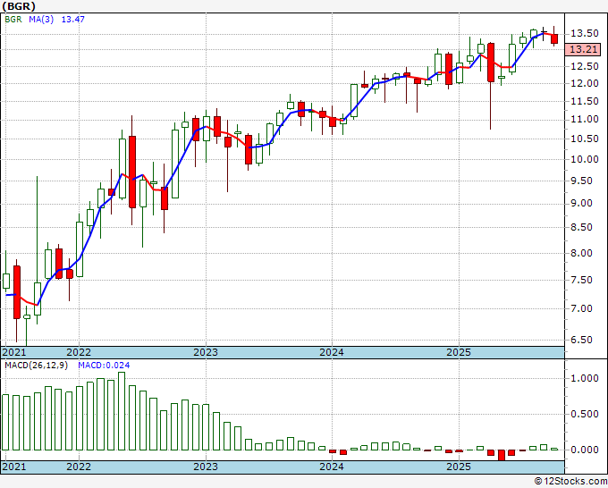Click the 0.500 MACD axis label
This screenshot has width=608, height=488.
coord(585,414)
